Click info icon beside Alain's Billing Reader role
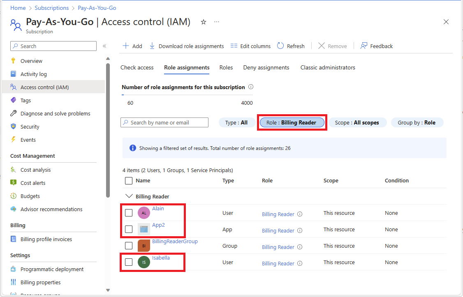Image resolution: width=463 pixels, height=297 pixels. point(300,214)
